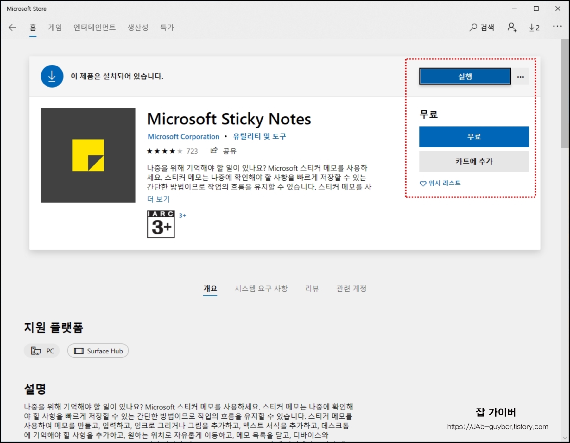Click the 지원 플랫폼 heading

pos(54,328)
